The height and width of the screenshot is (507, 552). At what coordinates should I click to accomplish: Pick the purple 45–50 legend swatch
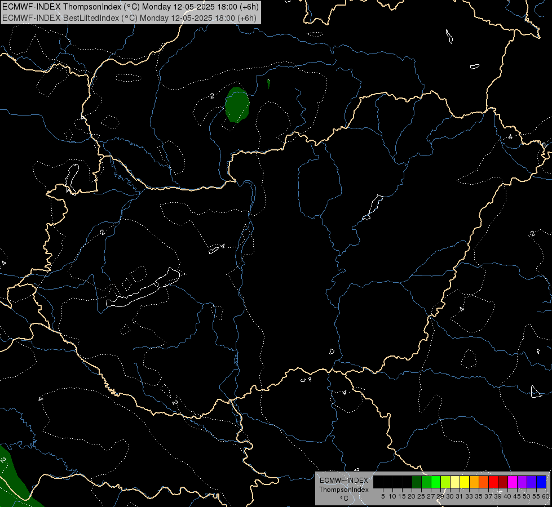point(522,482)
